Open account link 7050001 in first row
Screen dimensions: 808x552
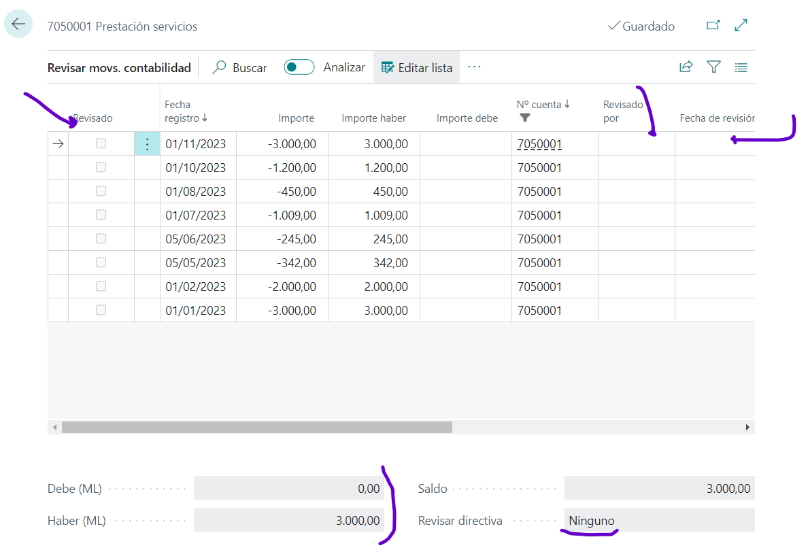point(539,144)
